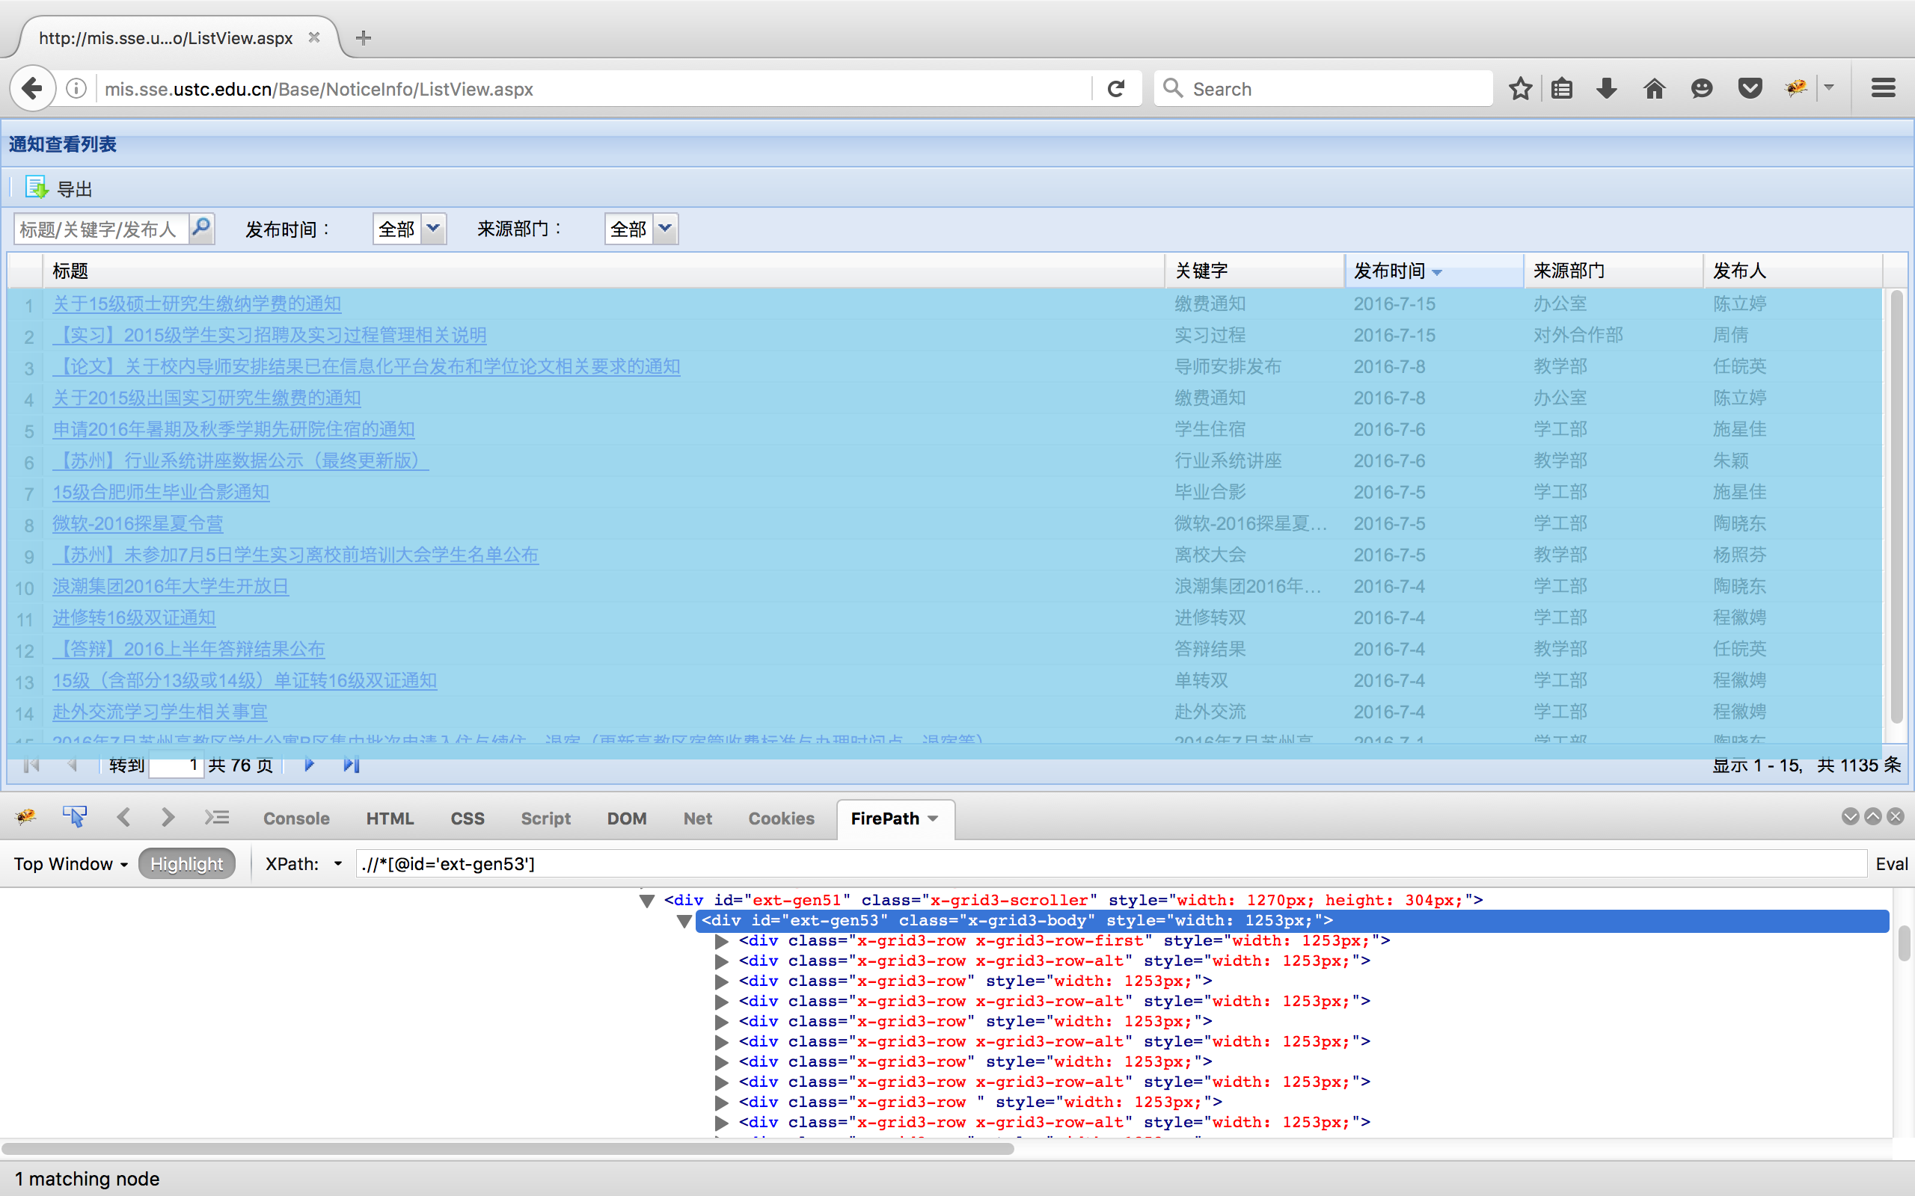
Task: Open the Top Window scope dropdown
Action: point(70,864)
